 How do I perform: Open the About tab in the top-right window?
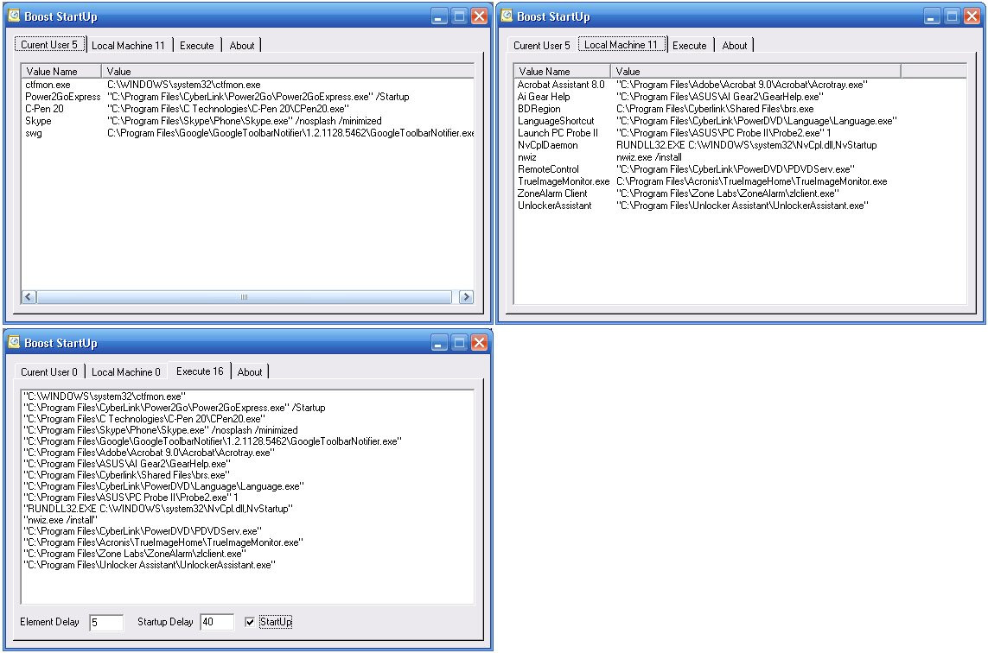point(735,45)
